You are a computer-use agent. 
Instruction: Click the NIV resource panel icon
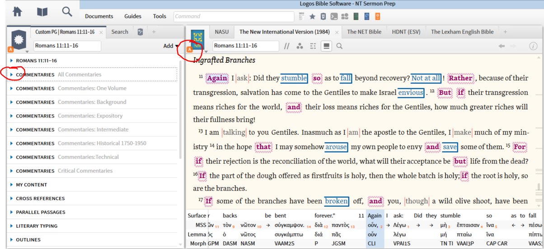coord(198,39)
